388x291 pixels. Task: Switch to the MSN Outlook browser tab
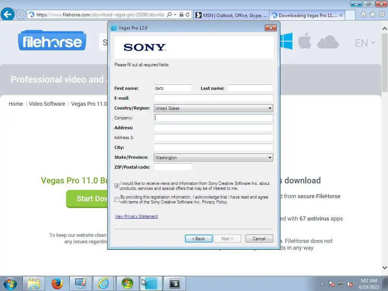tap(231, 15)
